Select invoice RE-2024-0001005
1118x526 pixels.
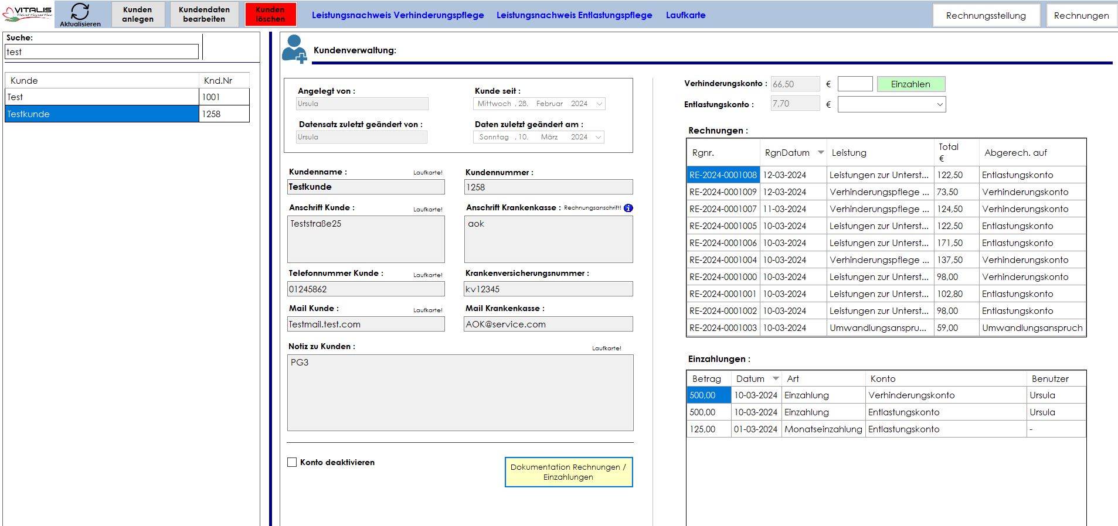click(x=886, y=226)
